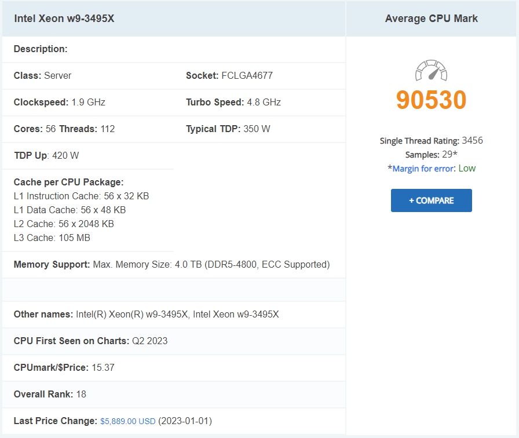The width and height of the screenshot is (519, 438).
Task: Click the (2023-01-01) price change date
Action: [x=185, y=421]
